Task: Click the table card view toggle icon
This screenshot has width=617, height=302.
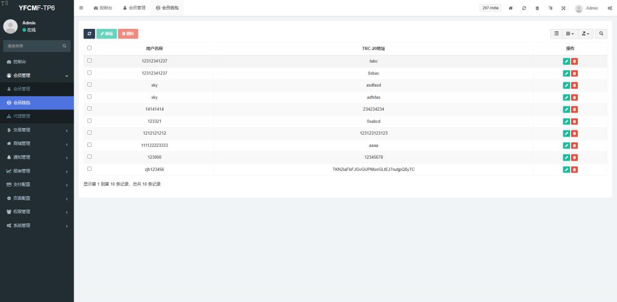Action: 556,34
